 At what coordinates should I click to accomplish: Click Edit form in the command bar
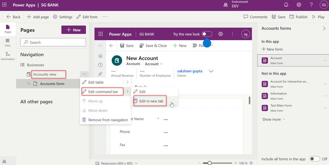point(87,17)
